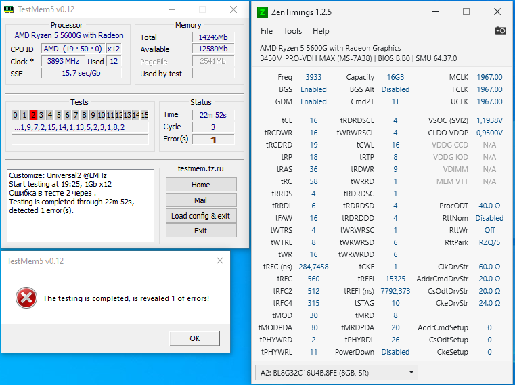515x385 pixels.
Task: Click the empty Used by test field
Action: pos(213,73)
